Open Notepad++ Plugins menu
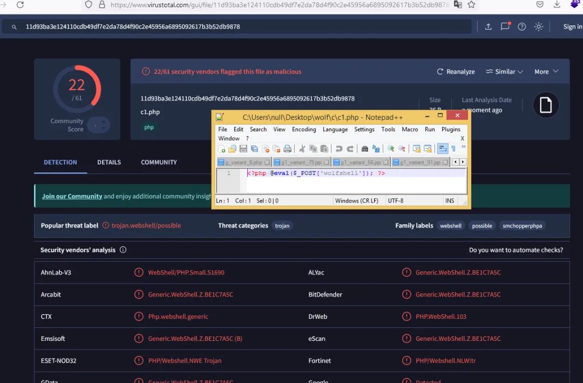Image resolution: width=583 pixels, height=383 pixels. (451, 129)
